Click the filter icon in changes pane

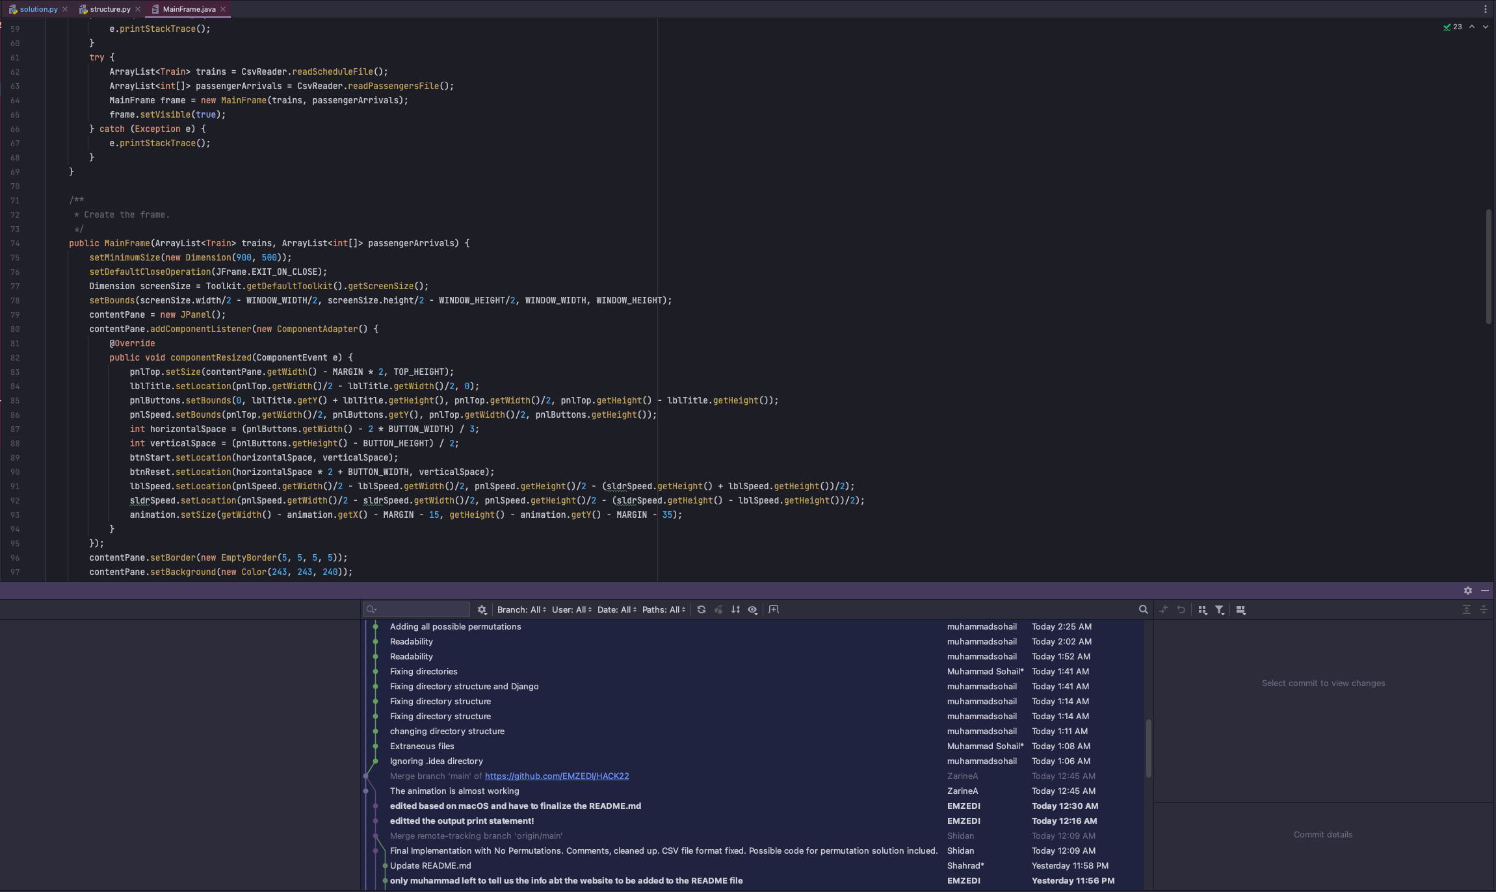pos(1220,609)
